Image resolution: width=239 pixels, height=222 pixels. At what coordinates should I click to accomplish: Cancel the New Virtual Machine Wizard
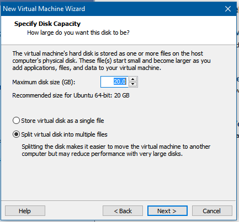pyautogui.click(x=212, y=211)
